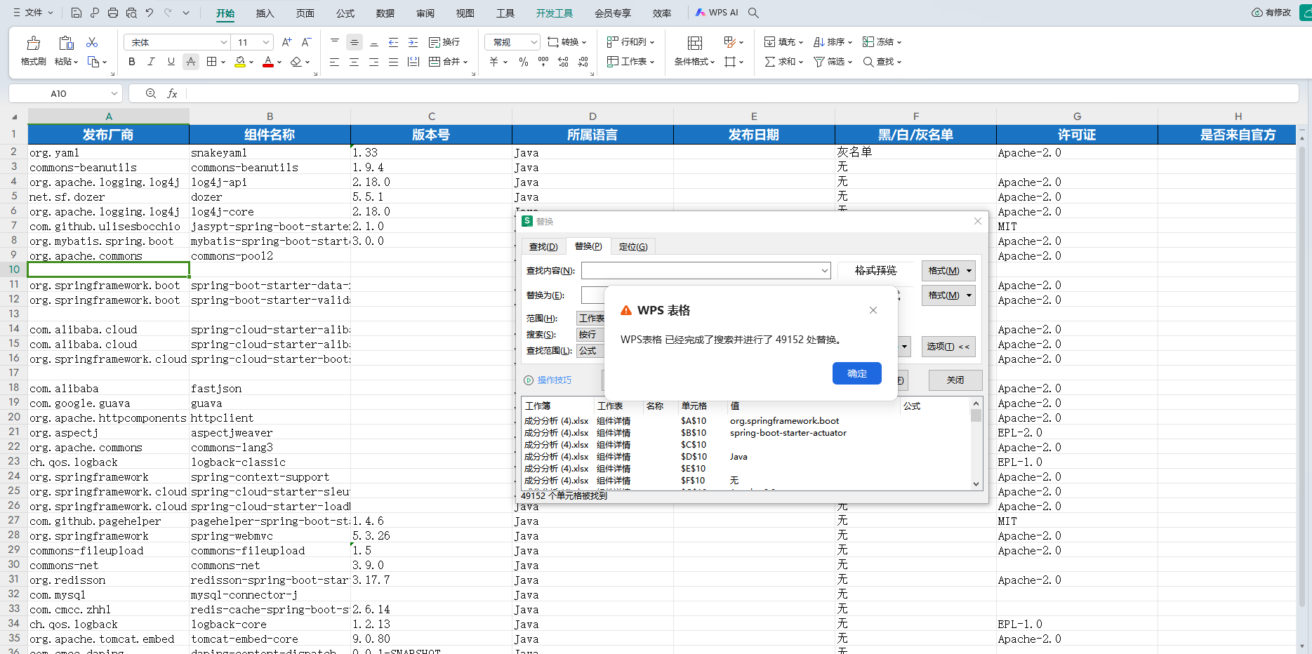This screenshot has width=1312, height=654.
Task: Toggle Strikethrough formatting
Action: [191, 62]
